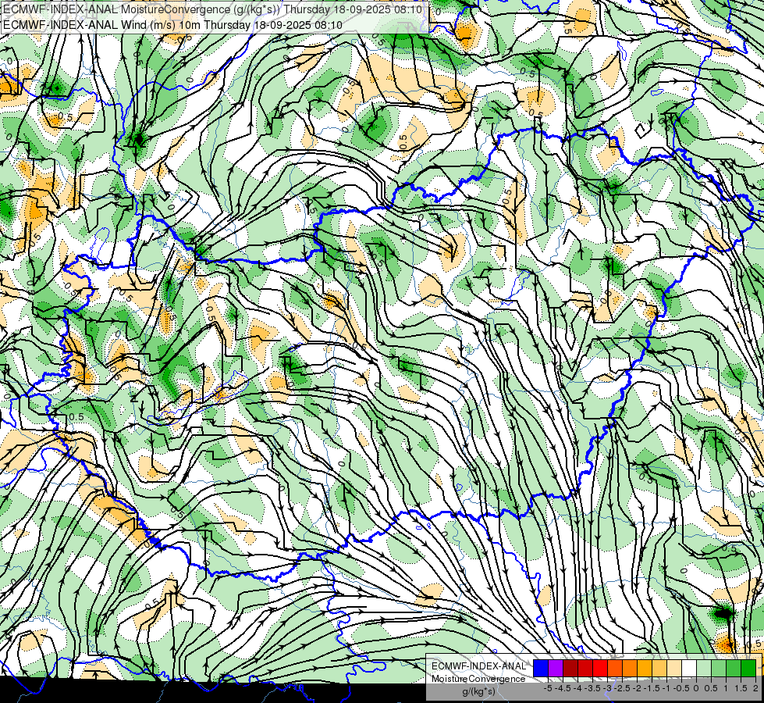Pick the darkest red legend swatch

pos(570,668)
